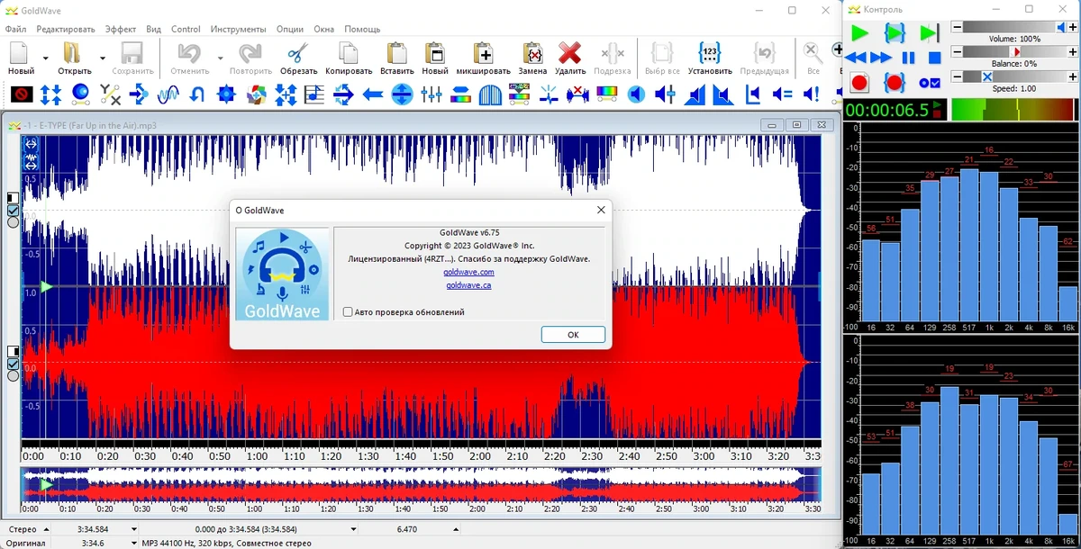This screenshot has width=1081, height=549.
Task: Apply the Fade Out falling ramp icon
Action: coord(722,93)
